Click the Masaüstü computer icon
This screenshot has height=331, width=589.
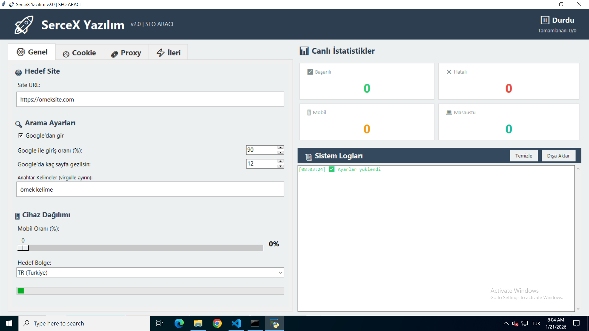pos(449,112)
